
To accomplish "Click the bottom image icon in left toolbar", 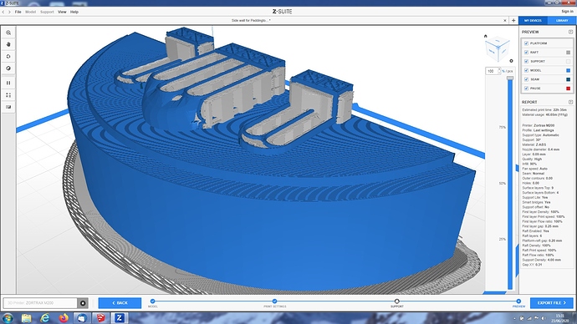I will (x=8, y=107).
